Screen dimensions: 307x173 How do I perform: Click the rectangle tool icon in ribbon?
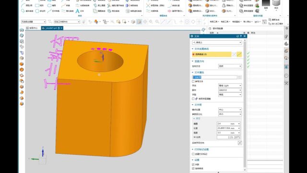tap(37, 5)
